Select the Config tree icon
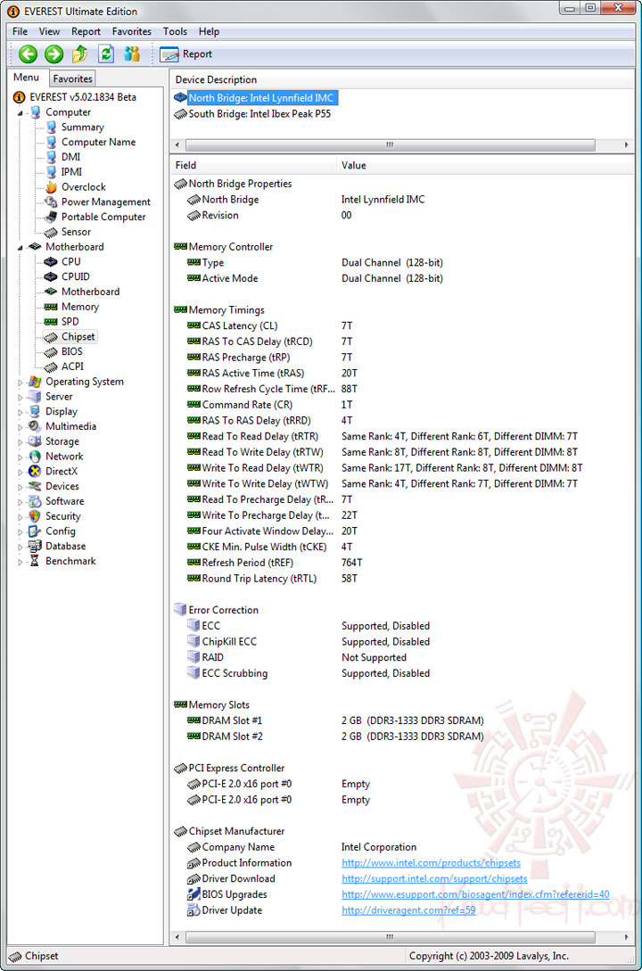This screenshot has width=642, height=971. click(x=36, y=531)
